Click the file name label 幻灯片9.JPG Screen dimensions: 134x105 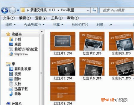(x=63, y=103)
